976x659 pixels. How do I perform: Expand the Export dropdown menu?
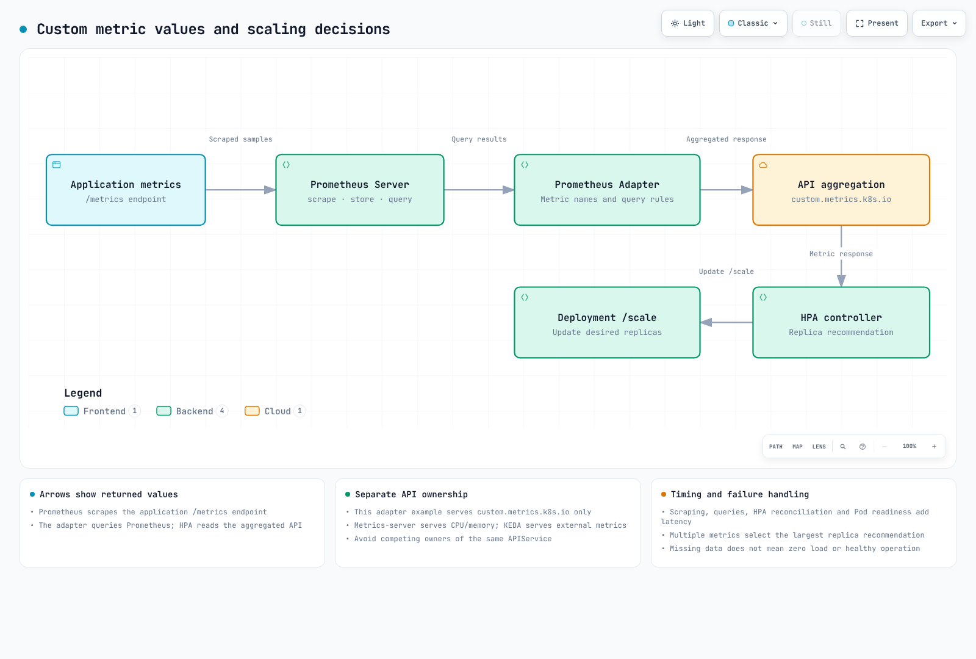939,23
